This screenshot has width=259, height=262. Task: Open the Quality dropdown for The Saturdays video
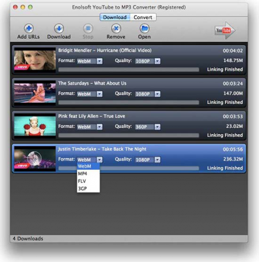click(x=148, y=94)
